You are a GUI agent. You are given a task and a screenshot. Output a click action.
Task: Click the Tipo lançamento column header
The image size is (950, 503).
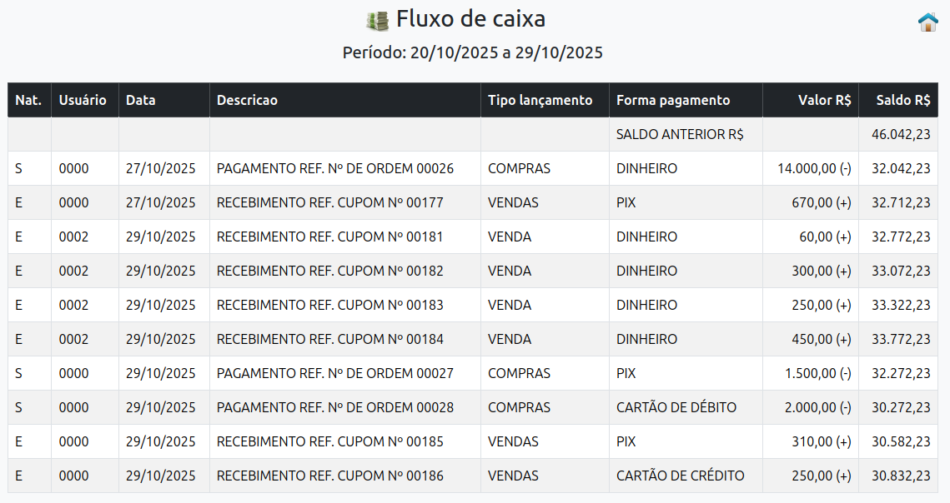tap(540, 100)
